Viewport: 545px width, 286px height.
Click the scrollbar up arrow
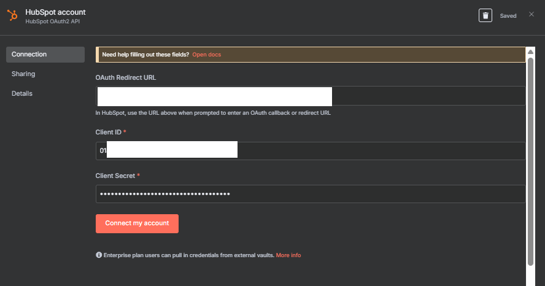point(530,52)
